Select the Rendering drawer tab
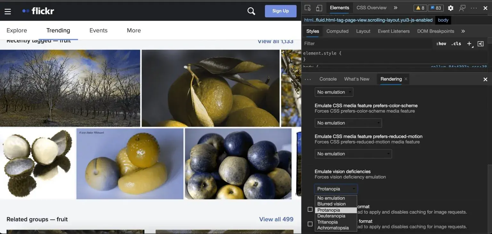The width and height of the screenshot is (492, 234). (391, 79)
